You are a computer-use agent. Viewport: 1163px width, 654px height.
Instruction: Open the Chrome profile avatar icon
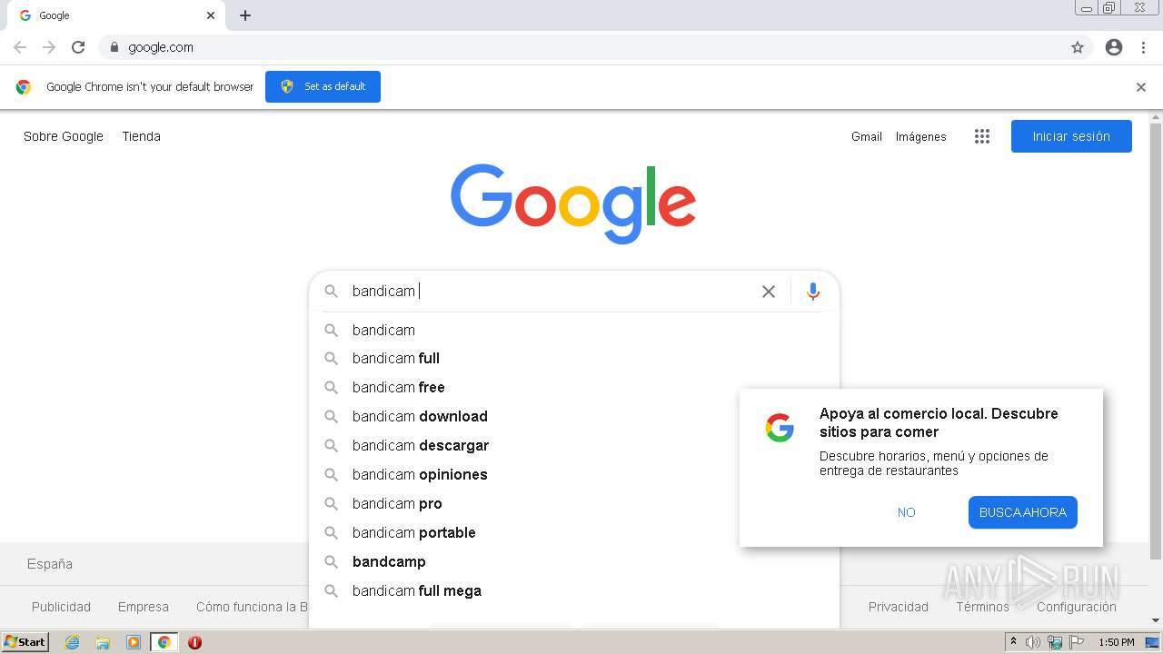pos(1114,47)
